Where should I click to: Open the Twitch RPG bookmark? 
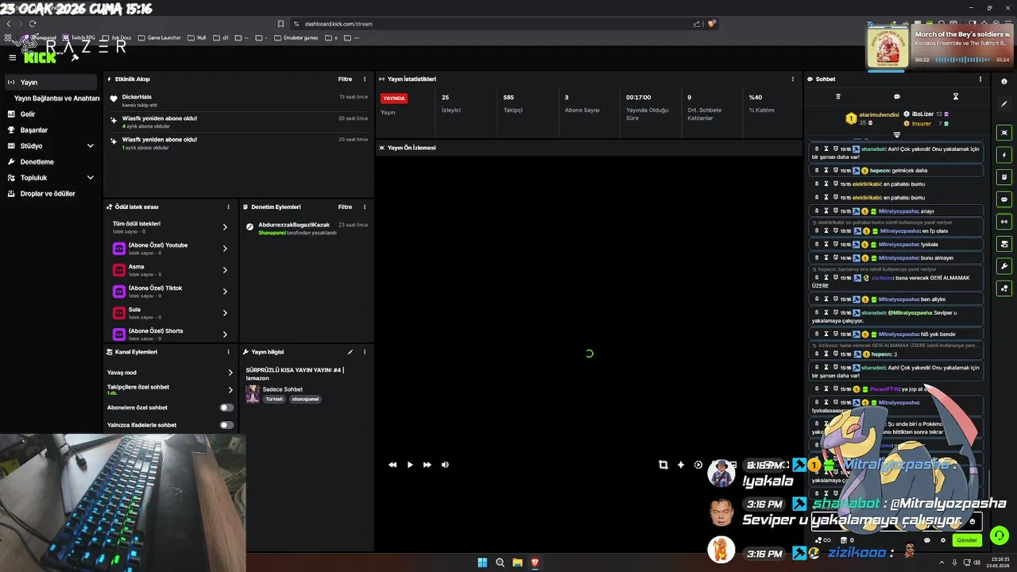click(x=79, y=37)
